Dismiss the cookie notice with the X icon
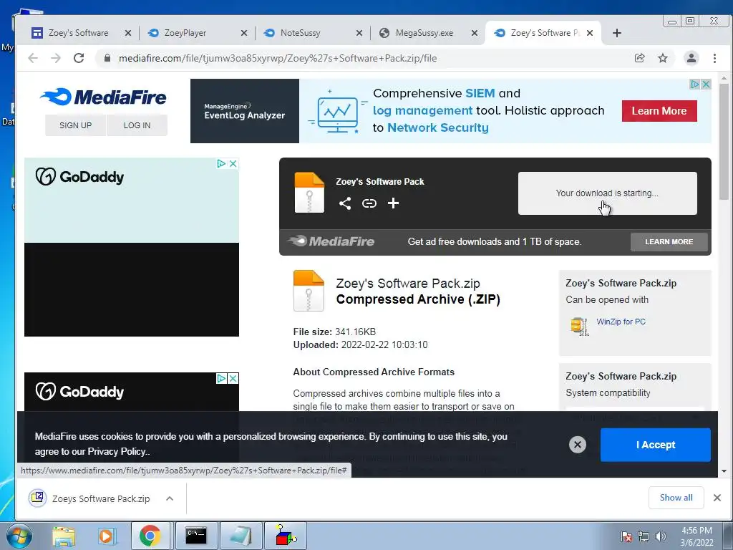The height and width of the screenshot is (550, 733). pyautogui.click(x=578, y=444)
